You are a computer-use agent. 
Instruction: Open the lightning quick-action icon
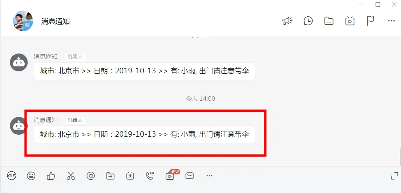click(130, 176)
